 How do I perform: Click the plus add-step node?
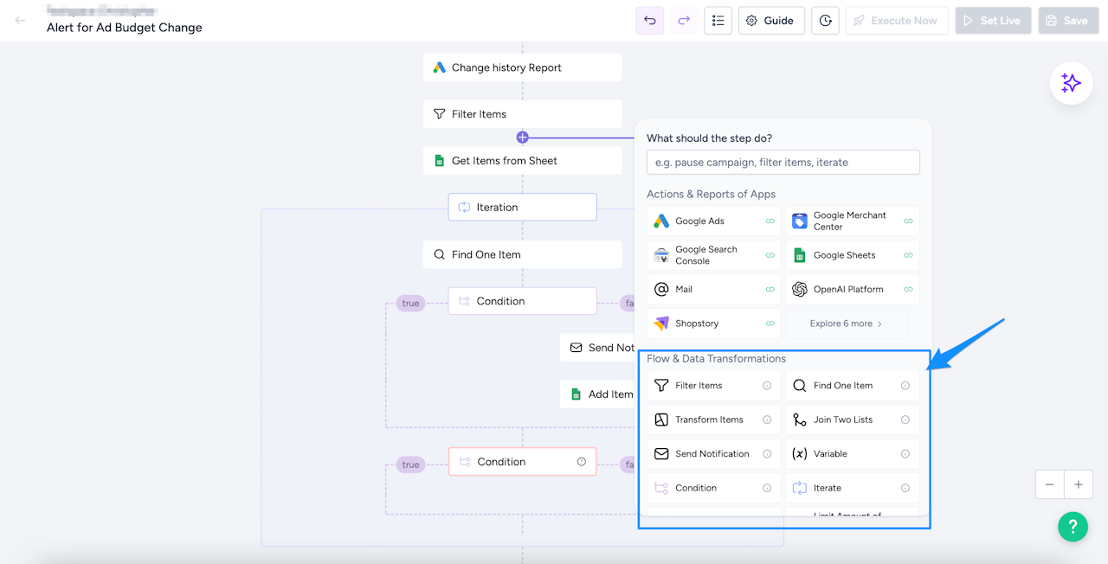[x=522, y=137]
